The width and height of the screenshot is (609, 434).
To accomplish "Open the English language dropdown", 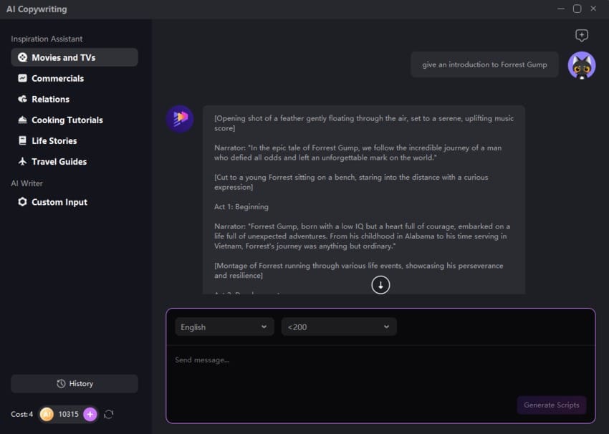I will coord(224,327).
